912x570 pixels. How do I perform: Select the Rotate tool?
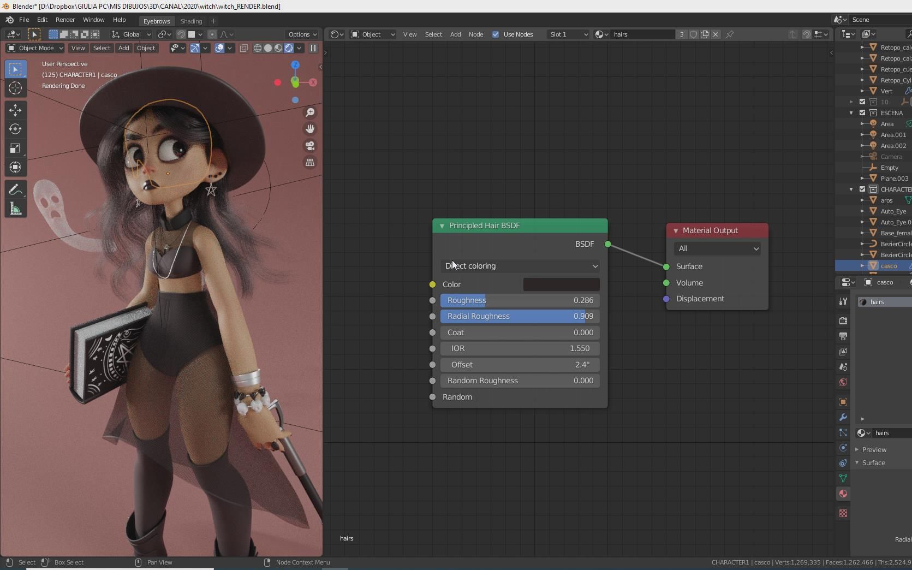point(15,129)
